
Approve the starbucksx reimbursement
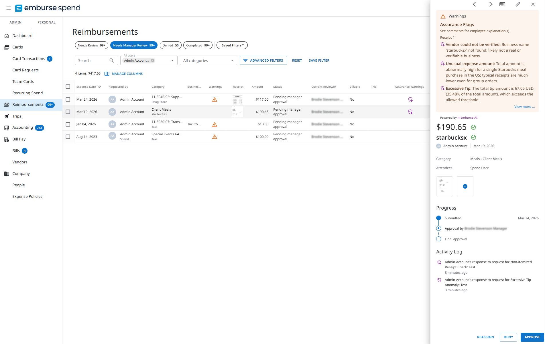(x=532, y=337)
